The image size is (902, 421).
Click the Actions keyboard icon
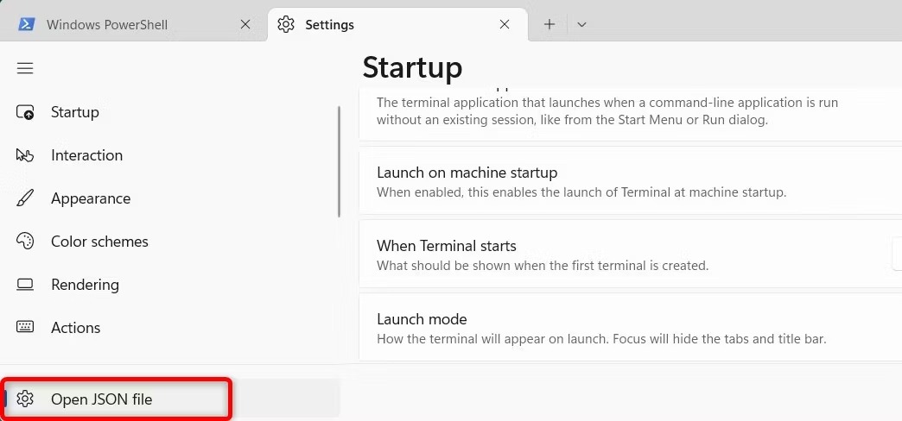[25, 327]
